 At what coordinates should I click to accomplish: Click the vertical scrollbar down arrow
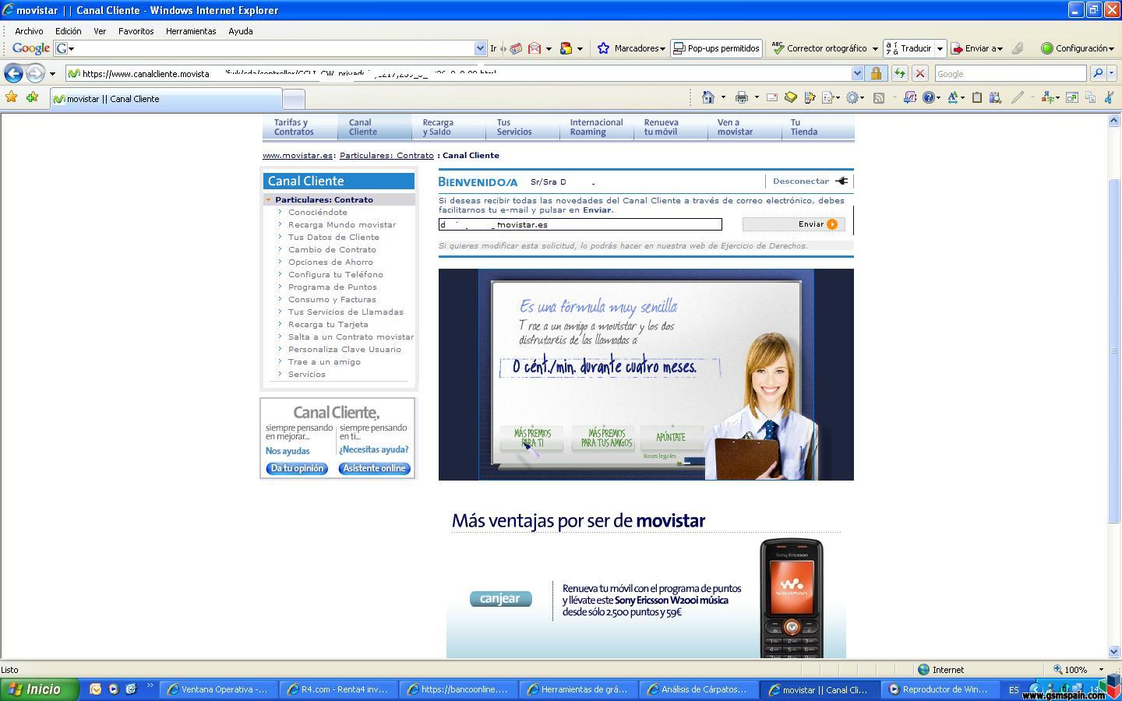1113,652
